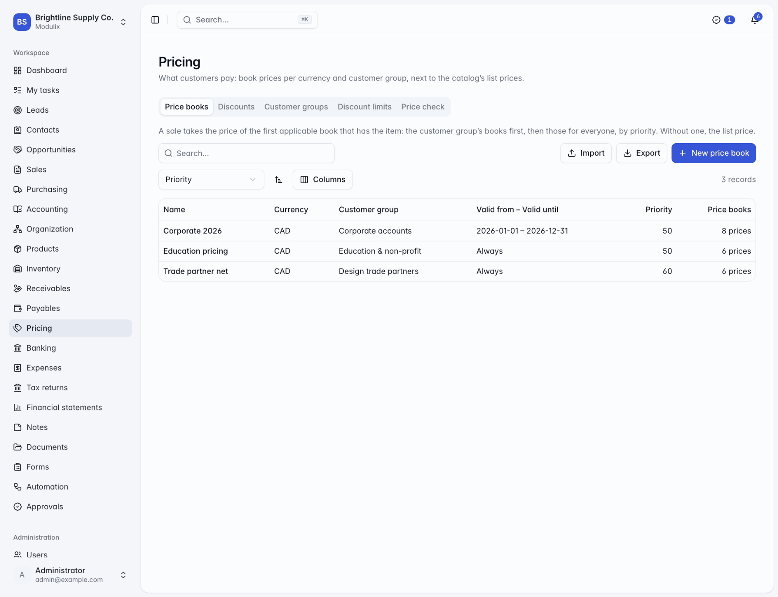Switch to the Customer groups tab
Viewport: 778px width, 597px height.
click(x=296, y=107)
